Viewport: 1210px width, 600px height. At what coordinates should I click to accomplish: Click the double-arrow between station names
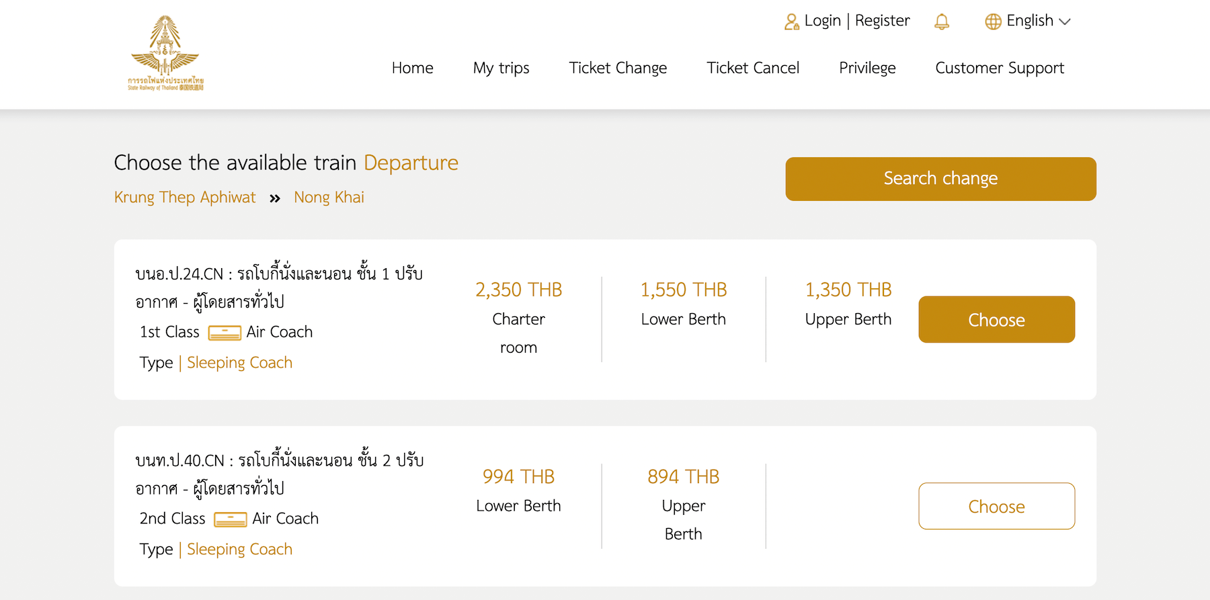coord(275,198)
